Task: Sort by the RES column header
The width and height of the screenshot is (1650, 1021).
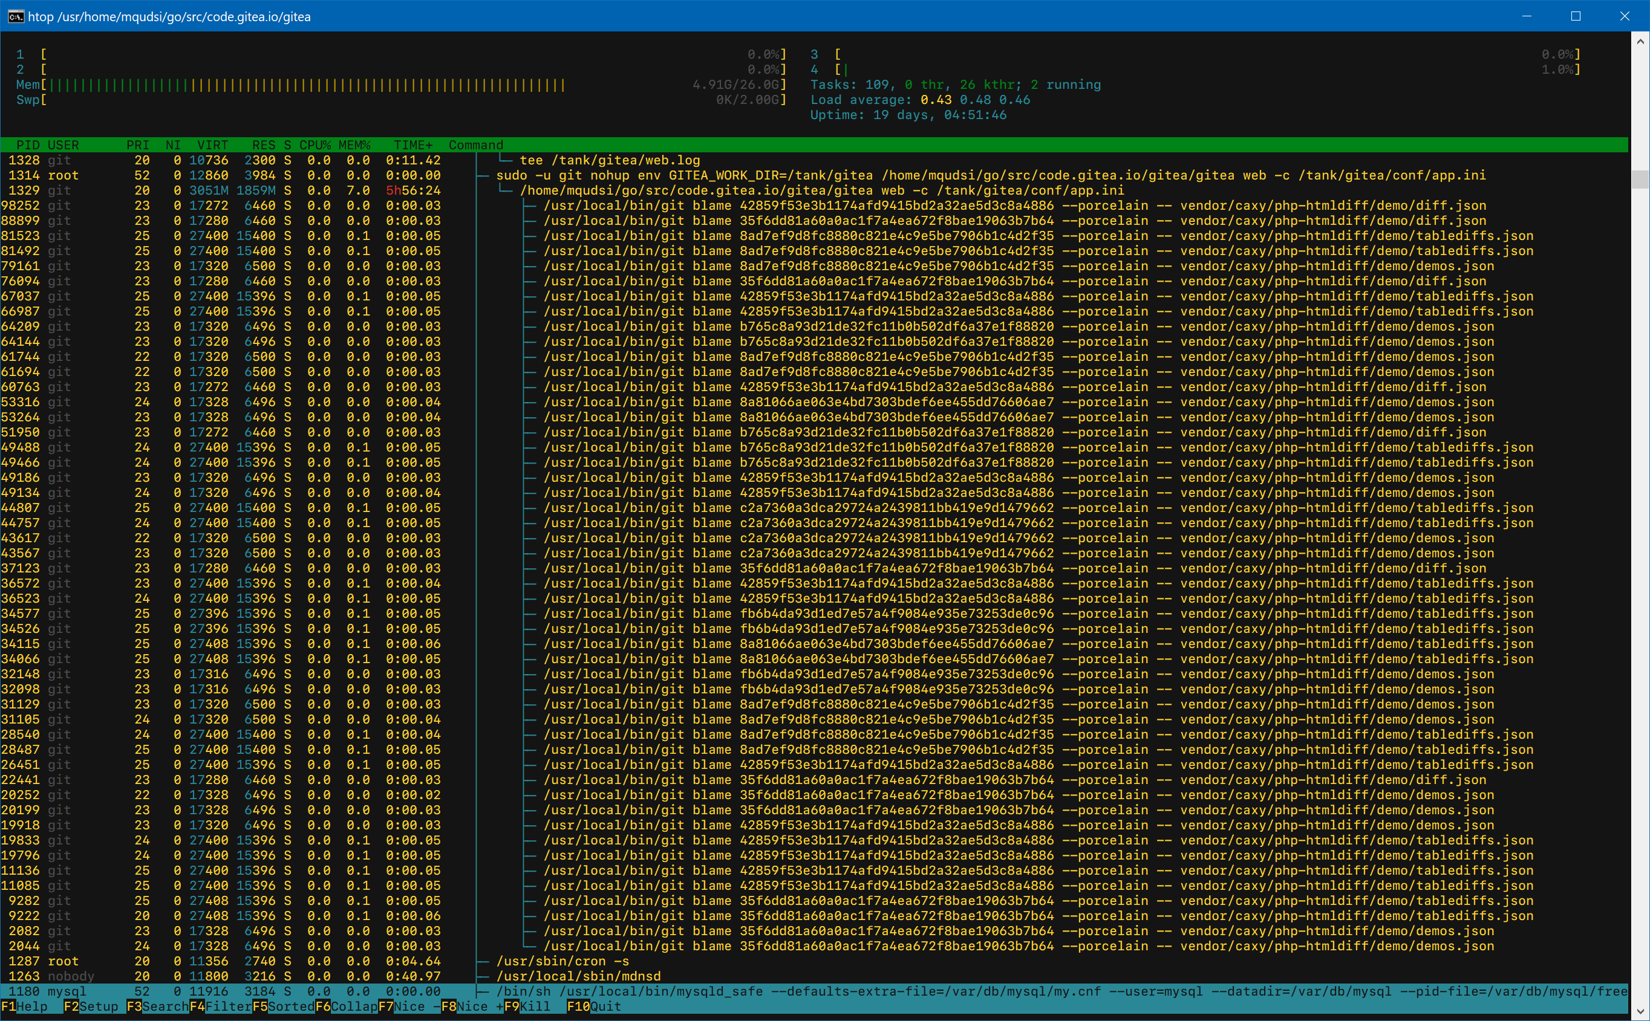Action: click(264, 145)
